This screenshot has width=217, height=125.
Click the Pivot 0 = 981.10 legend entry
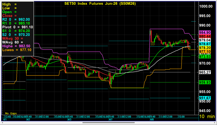pos(18,27)
